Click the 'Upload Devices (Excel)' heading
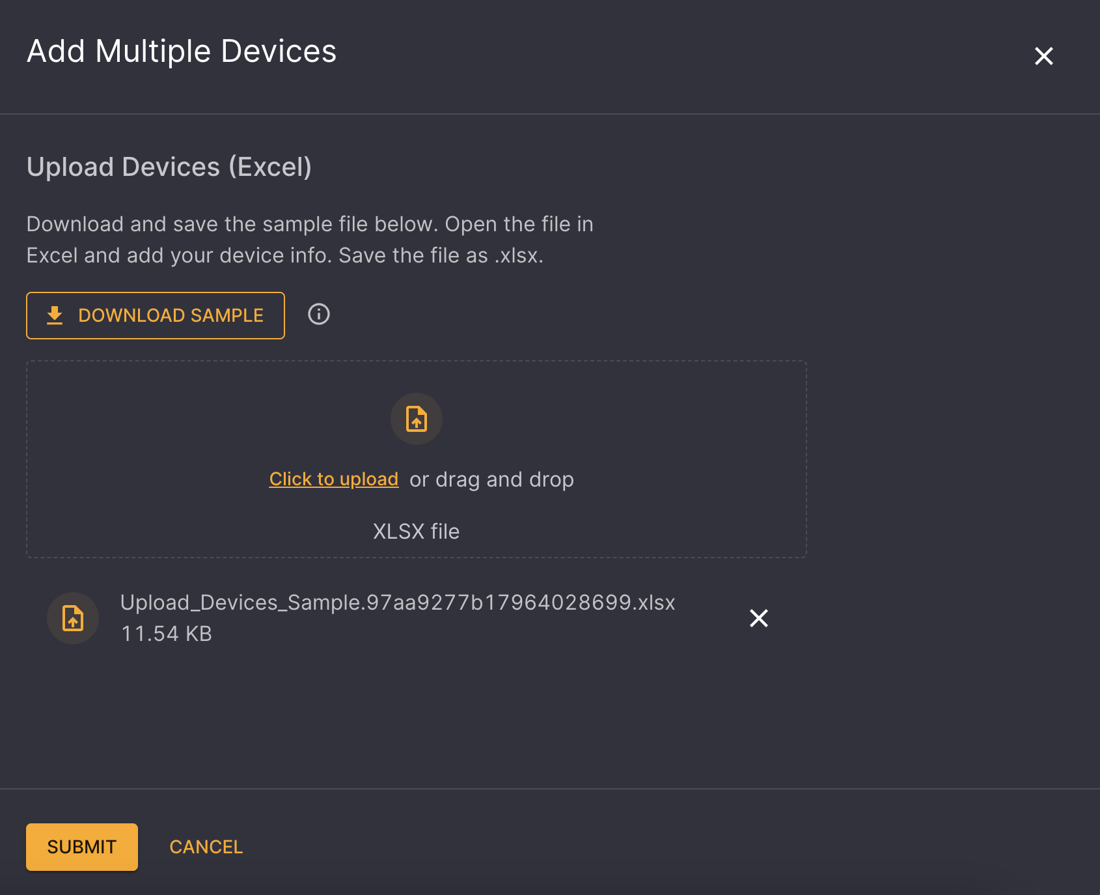This screenshot has width=1100, height=895. pos(169,167)
